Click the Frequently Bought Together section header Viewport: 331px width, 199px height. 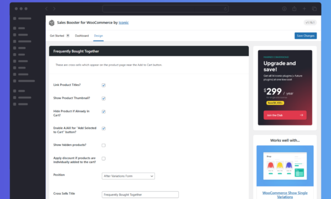[x=149, y=51]
